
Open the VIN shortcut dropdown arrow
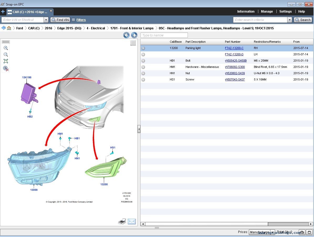click(x=46, y=20)
